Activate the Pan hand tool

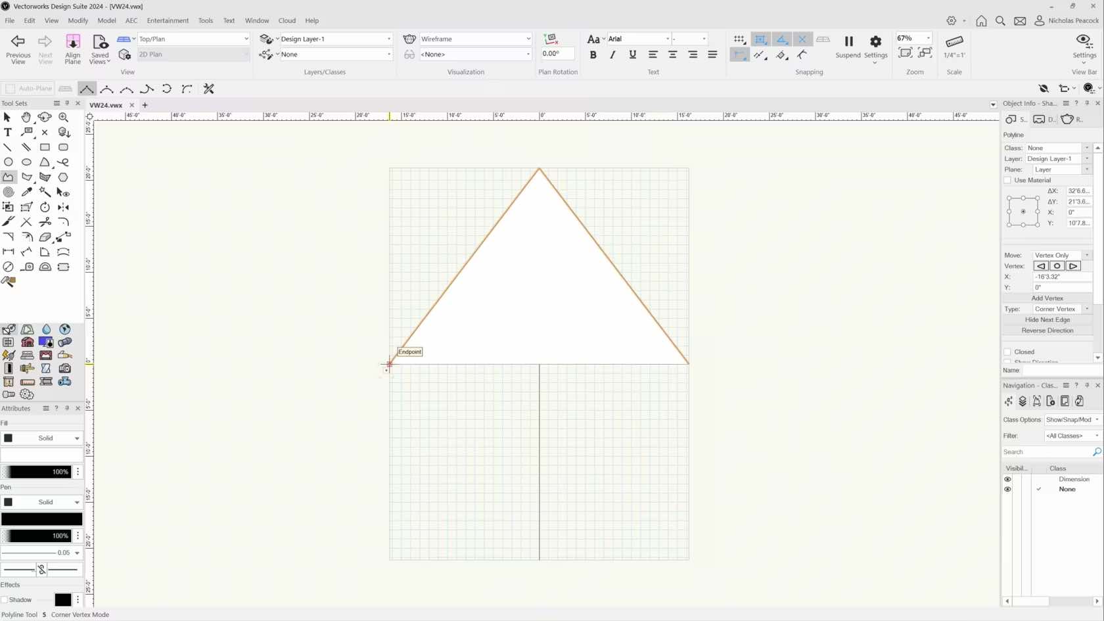(26, 117)
